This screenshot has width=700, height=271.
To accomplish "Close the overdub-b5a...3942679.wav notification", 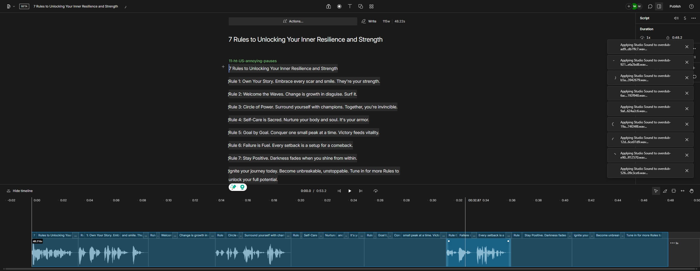I will (687, 78).
